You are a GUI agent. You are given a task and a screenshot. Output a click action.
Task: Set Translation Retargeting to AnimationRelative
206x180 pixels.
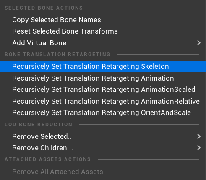click(x=103, y=101)
